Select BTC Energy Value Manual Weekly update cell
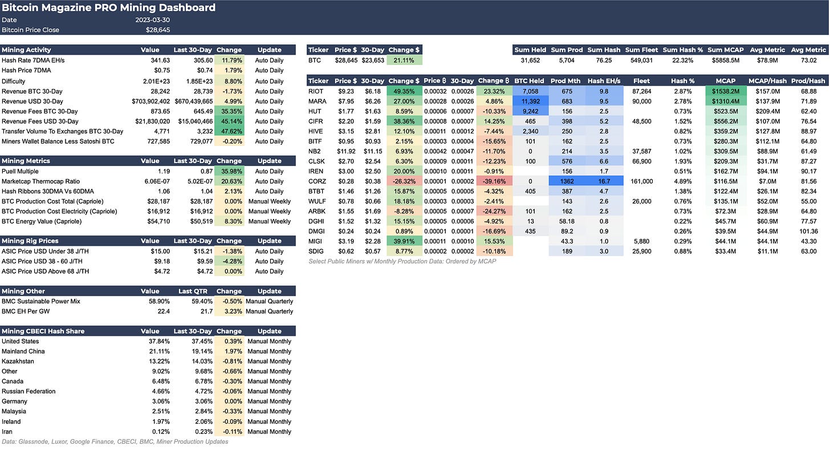This screenshot has width=830, height=451. [x=269, y=221]
